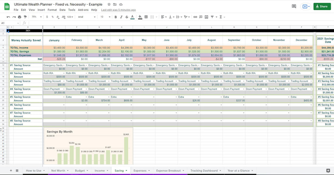Open the Tools menu

(71, 10)
